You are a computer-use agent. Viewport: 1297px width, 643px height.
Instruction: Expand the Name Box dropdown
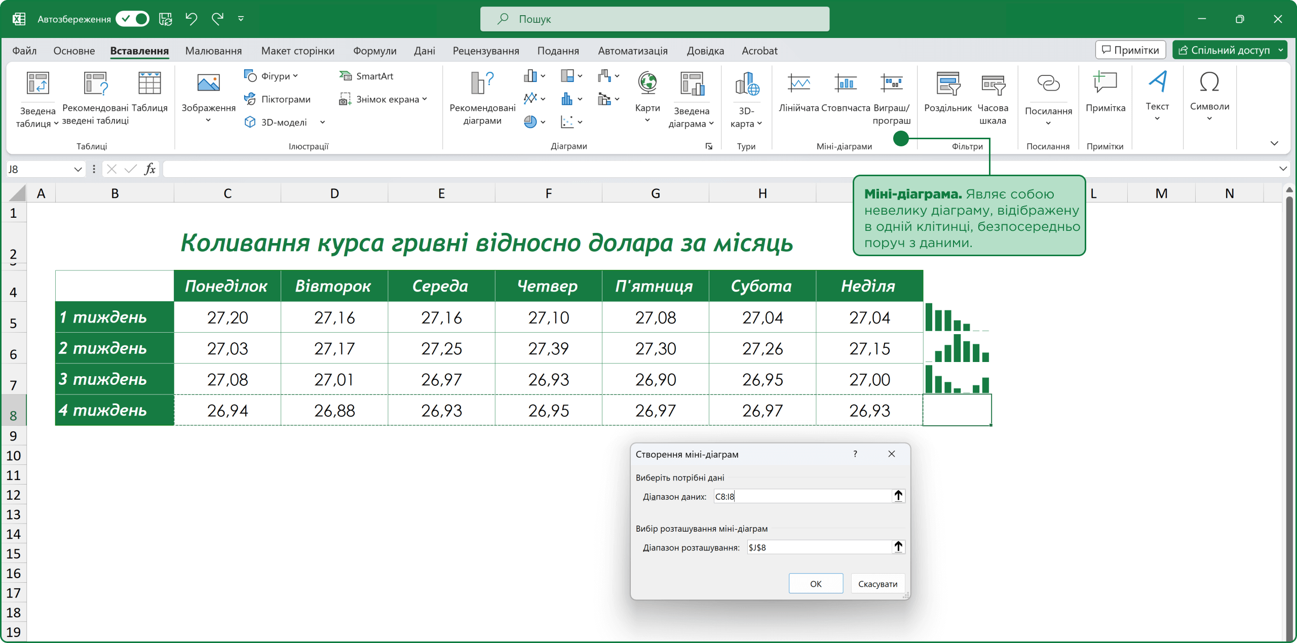(78, 169)
